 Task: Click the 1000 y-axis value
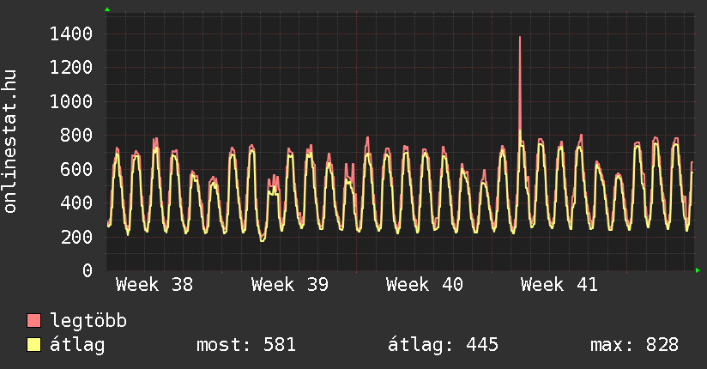71,101
